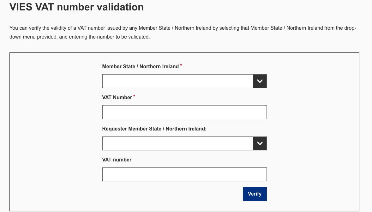The image size is (372, 212).
Task: Click the word "VIES" in the page heading
Action: (21, 7)
